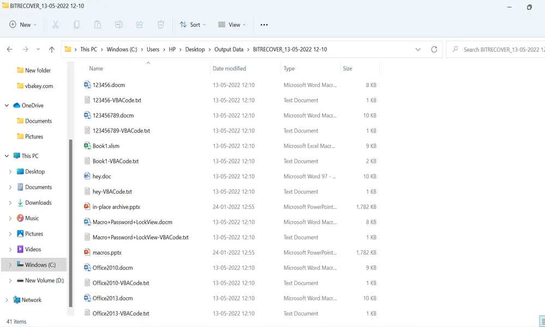Click the Copy icon in toolbar
This screenshot has height=327, width=545.
click(x=77, y=25)
